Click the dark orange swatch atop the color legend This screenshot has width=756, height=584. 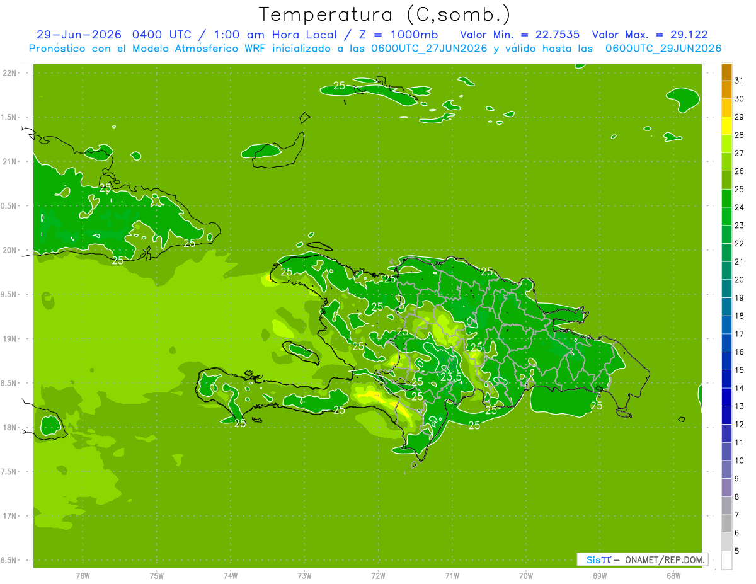pos(726,72)
